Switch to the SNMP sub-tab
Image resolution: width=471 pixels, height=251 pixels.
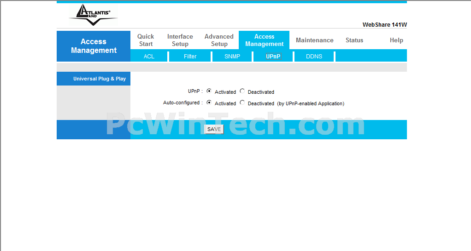(232, 56)
